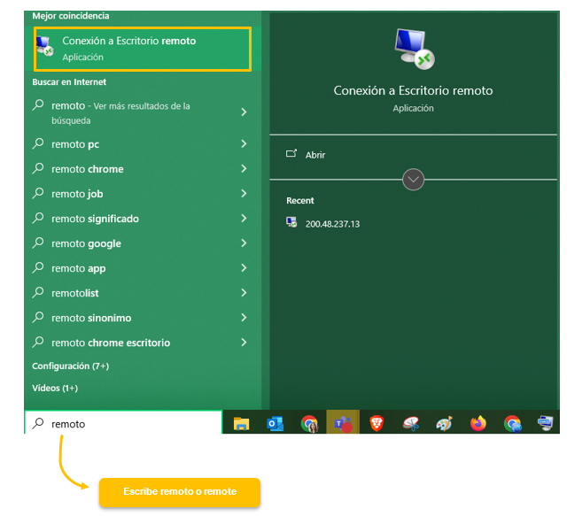This screenshot has height=516, width=582.
Task: Click the Buscar en Internet heading
Action: (69, 82)
